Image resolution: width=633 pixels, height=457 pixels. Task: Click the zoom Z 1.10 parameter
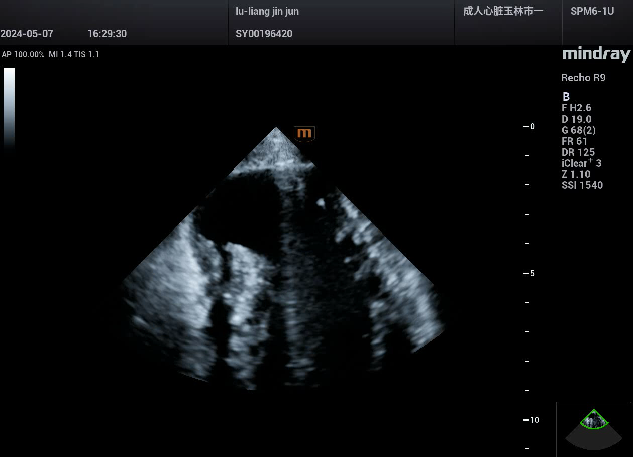click(x=576, y=174)
